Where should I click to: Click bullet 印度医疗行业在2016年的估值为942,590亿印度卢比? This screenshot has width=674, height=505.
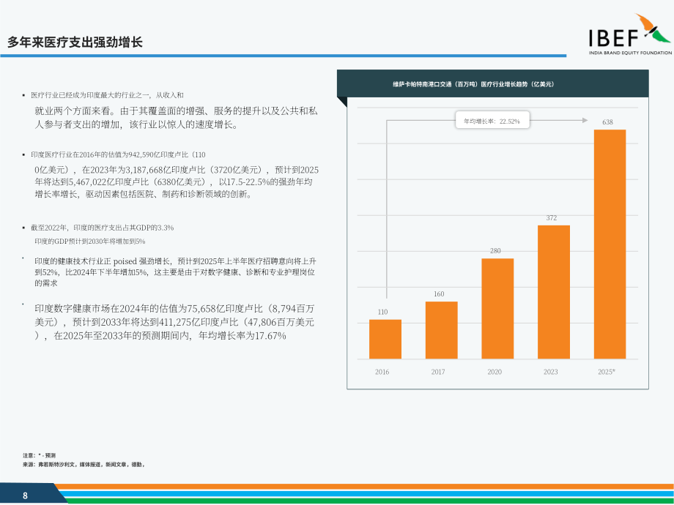[x=118, y=154]
